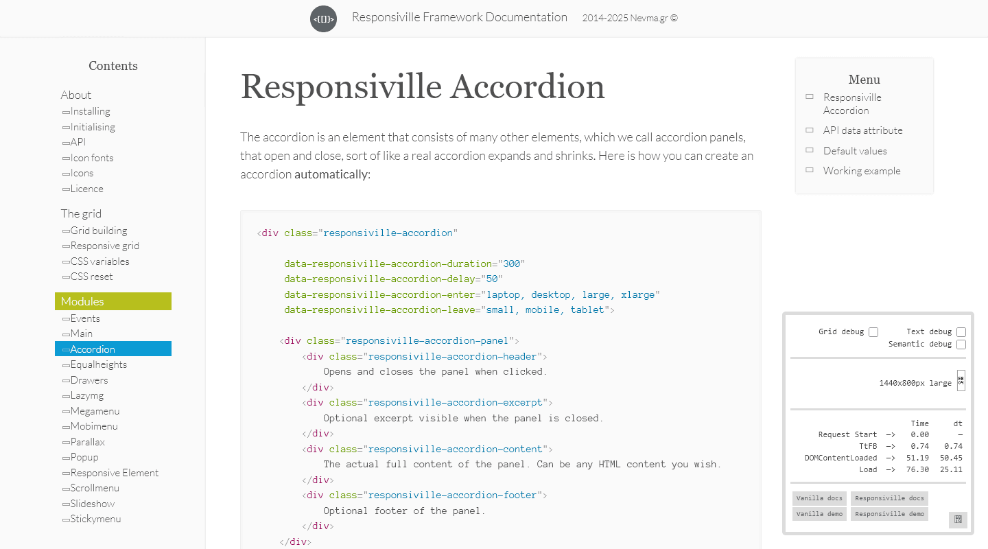Open the Responsive Element module page
Image resolution: width=988 pixels, height=549 pixels.
pyautogui.click(x=114, y=473)
